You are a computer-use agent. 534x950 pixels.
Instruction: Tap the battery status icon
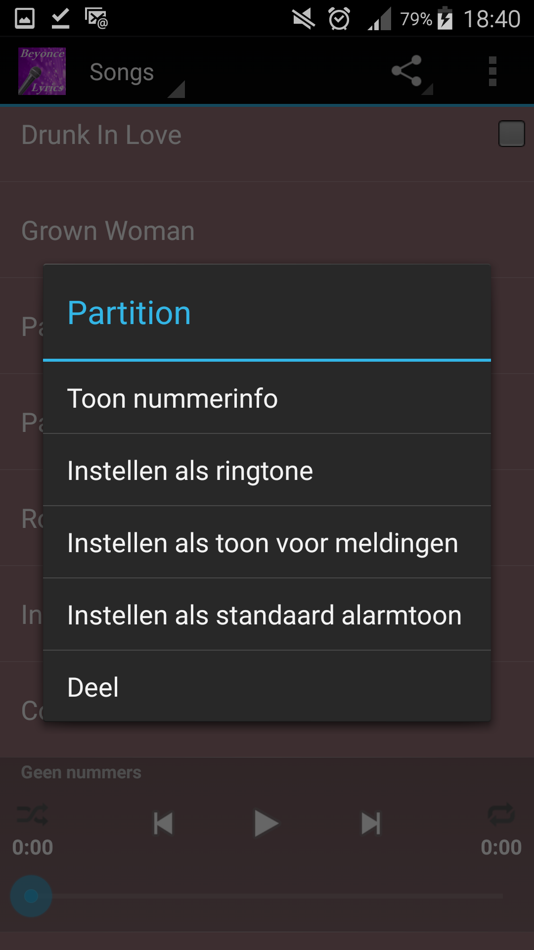[445, 19]
